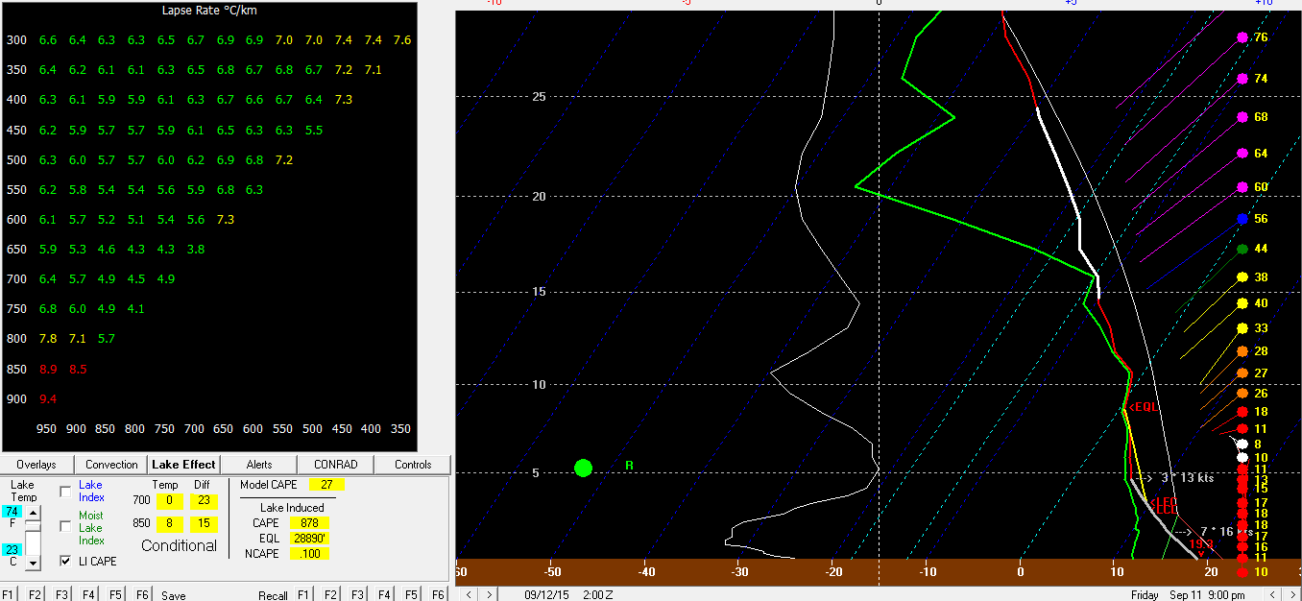Viewport: 1302px width, 601px height.
Task: Increase lake temperature with up arrow
Action: coord(33,513)
